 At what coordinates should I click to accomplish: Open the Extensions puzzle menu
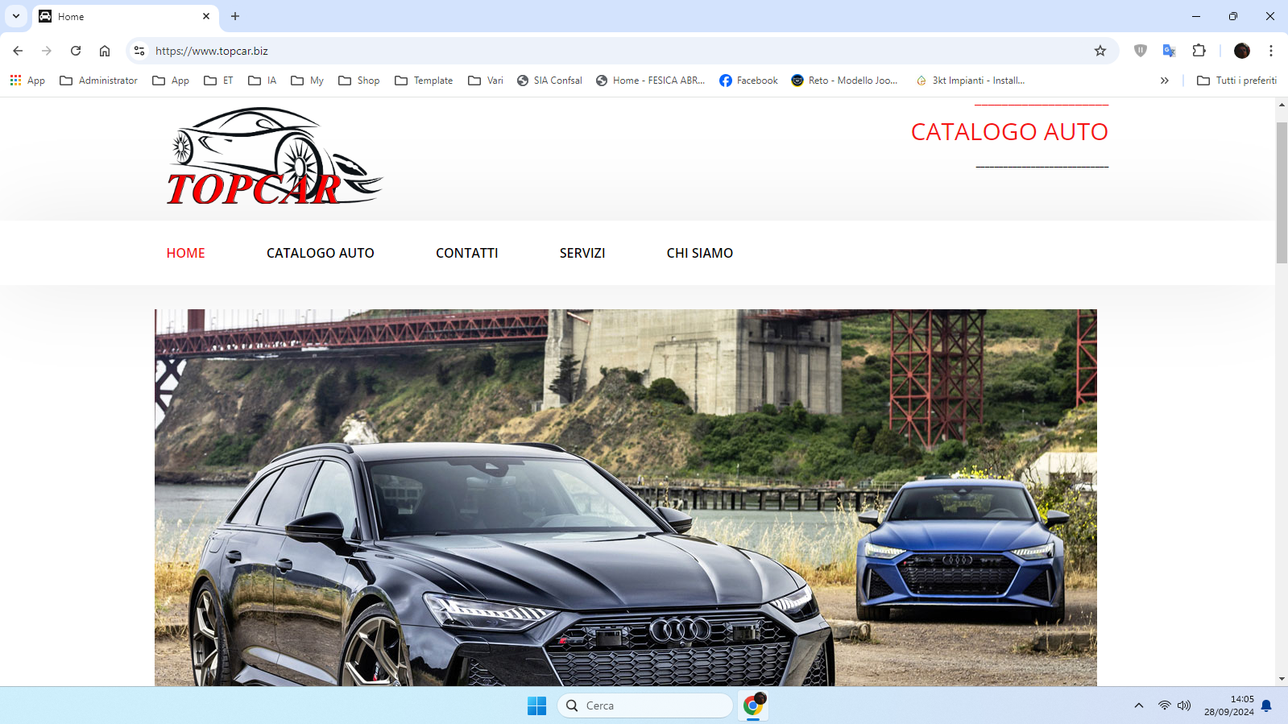click(x=1199, y=51)
